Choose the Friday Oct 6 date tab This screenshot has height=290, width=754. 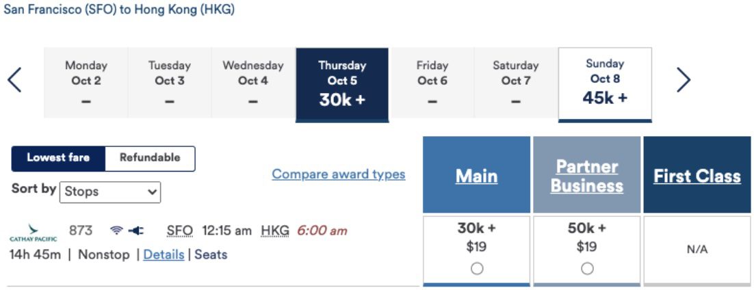coord(432,83)
